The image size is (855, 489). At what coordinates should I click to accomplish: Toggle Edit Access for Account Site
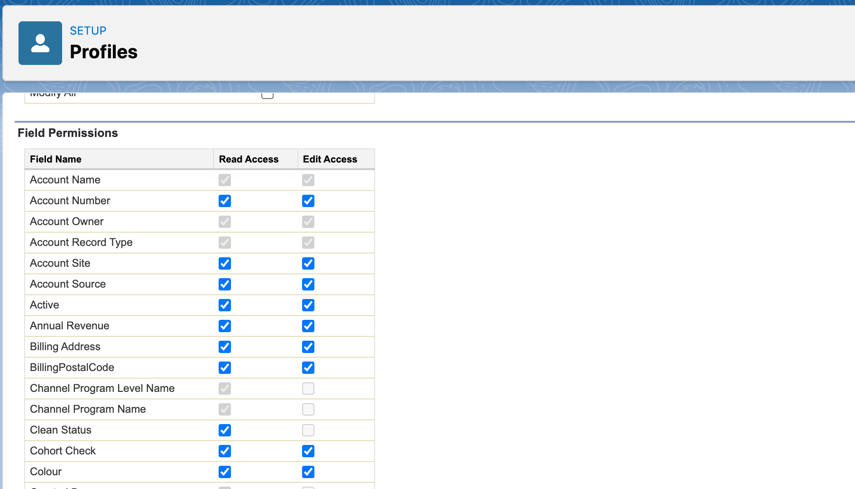(x=308, y=263)
